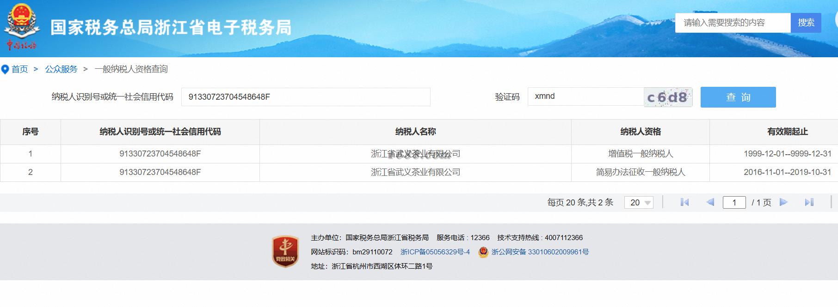Click the site title 国家税务总局浙江省电子税务局
The image size is (838, 307).
(171, 28)
